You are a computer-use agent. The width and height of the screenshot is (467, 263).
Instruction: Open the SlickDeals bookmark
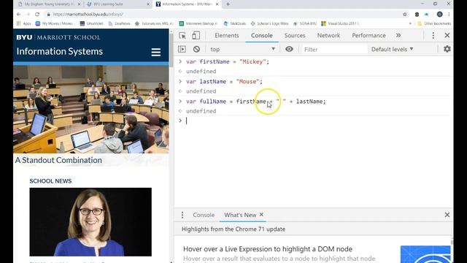point(235,23)
